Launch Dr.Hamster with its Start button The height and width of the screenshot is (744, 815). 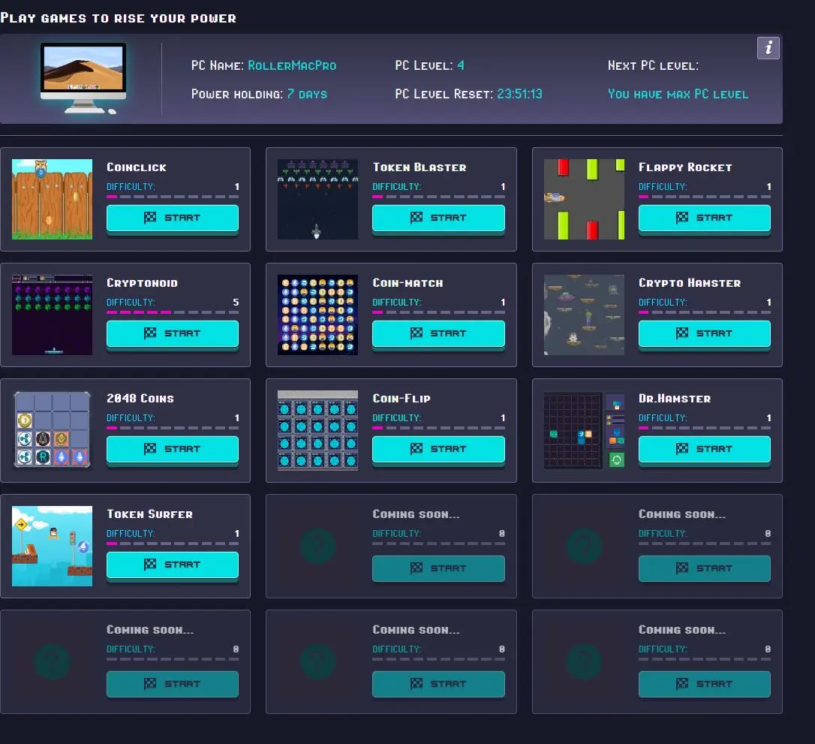pos(704,449)
